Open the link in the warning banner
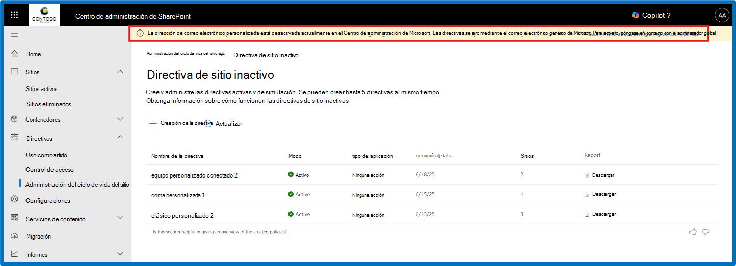The image size is (736, 266). click(x=644, y=33)
